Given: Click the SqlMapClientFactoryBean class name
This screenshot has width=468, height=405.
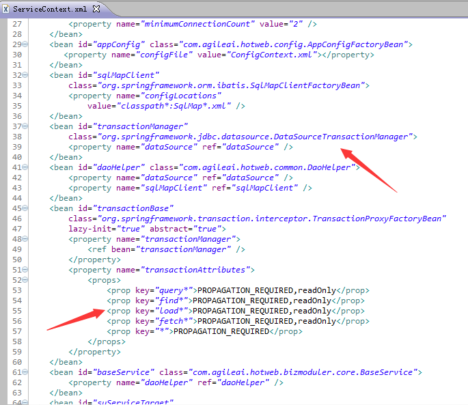Looking at the screenshot, I should (x=305, y=85).
